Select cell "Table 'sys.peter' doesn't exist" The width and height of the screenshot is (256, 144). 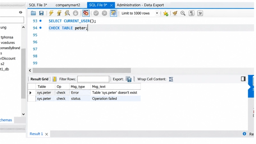(x=116, y=93)
